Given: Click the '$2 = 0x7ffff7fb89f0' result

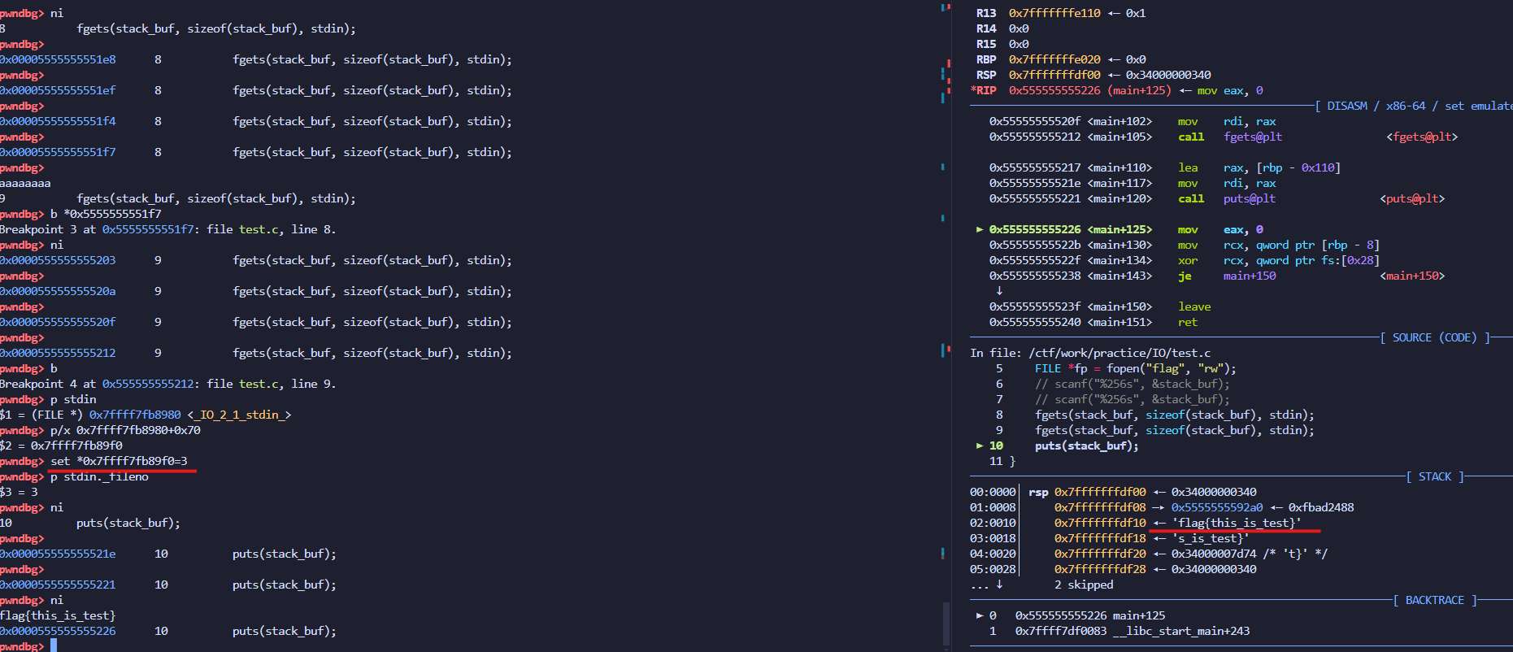Looking at the screenshot, I should 61,446.
